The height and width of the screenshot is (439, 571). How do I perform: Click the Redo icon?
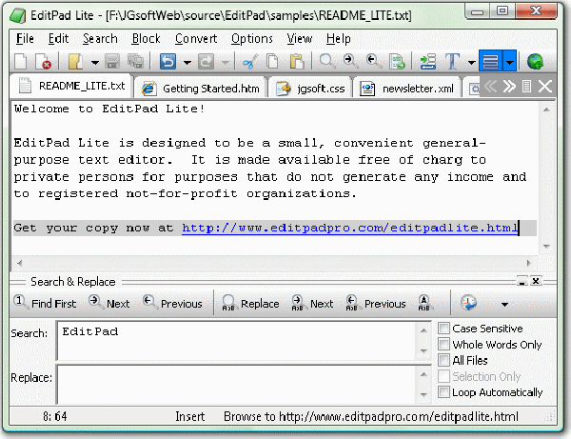206,61
